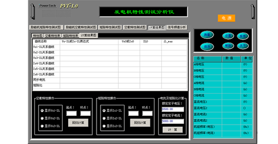Click the oval 保存 (Save) button
The height and width of the screenshot is (144, 278).
207,47
